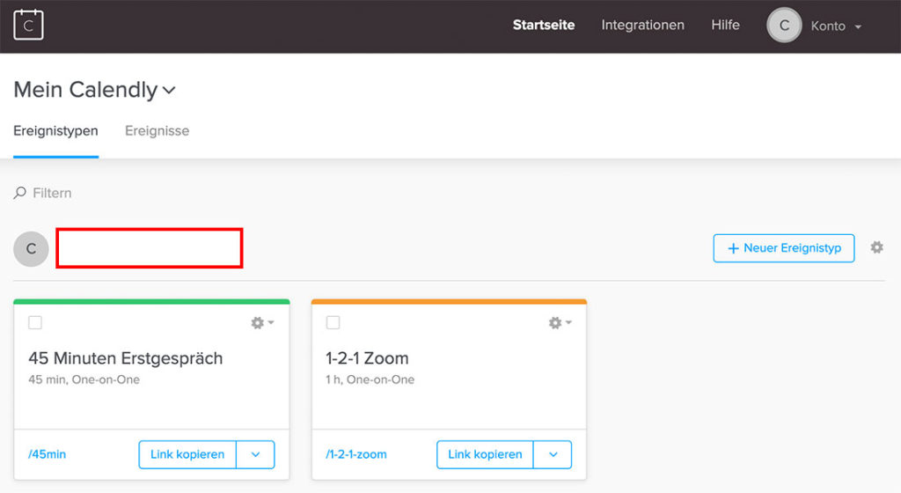Image resolution: width=901 pixels, height=493 pixels.
Task: Expand the Mein Calendly dropdown chevron
Action: pyautogui.click(x=169, y=90)
